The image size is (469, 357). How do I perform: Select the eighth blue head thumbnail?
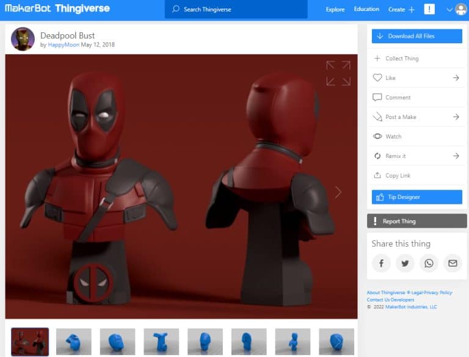(336, 342)
